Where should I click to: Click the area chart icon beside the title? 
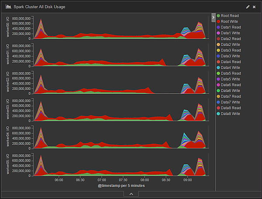pyautogui.click(x=8, y=7)
